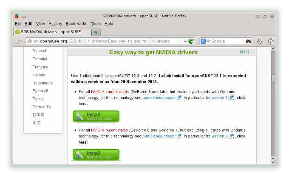This screenshot has width=289, height=178.
Task: Click the Easy way to get NVIDIA drivers heading
Action: tap(153, 53)
